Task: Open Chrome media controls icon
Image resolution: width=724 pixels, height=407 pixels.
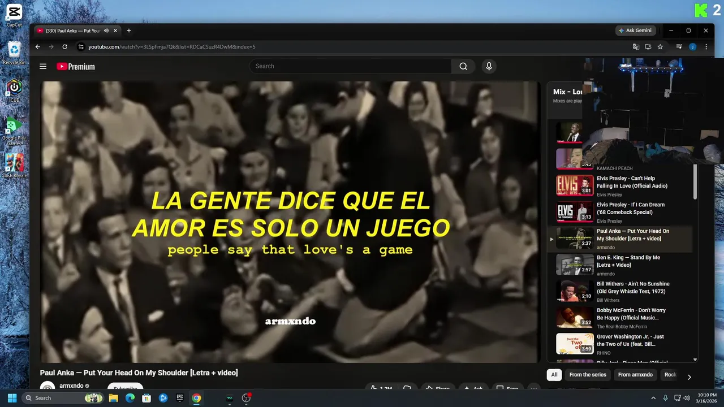Action: tap(679, 47)
